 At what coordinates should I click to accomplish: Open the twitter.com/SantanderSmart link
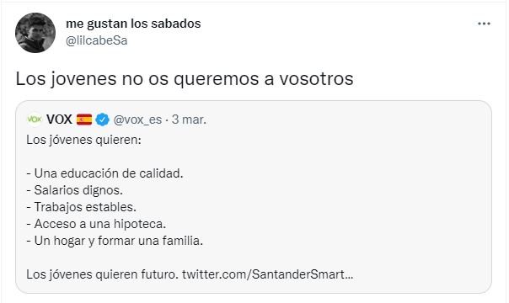[x=267, y=274]
